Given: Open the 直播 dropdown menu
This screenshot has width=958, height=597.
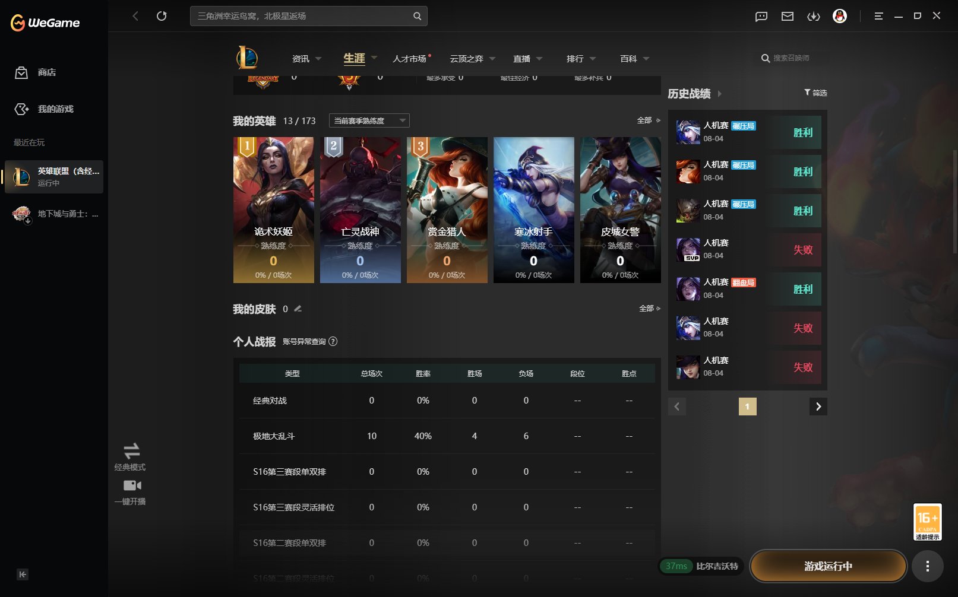Looking at the screenshot, I should point(527,59).
